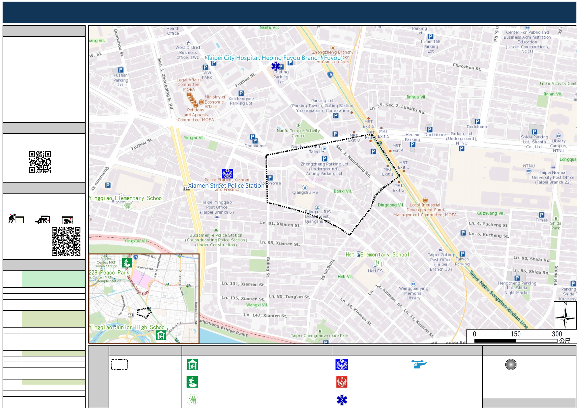Viewport: 579px width, 410px height.
Task: Click the route 9 highway shield
Action: click(330, 75)
